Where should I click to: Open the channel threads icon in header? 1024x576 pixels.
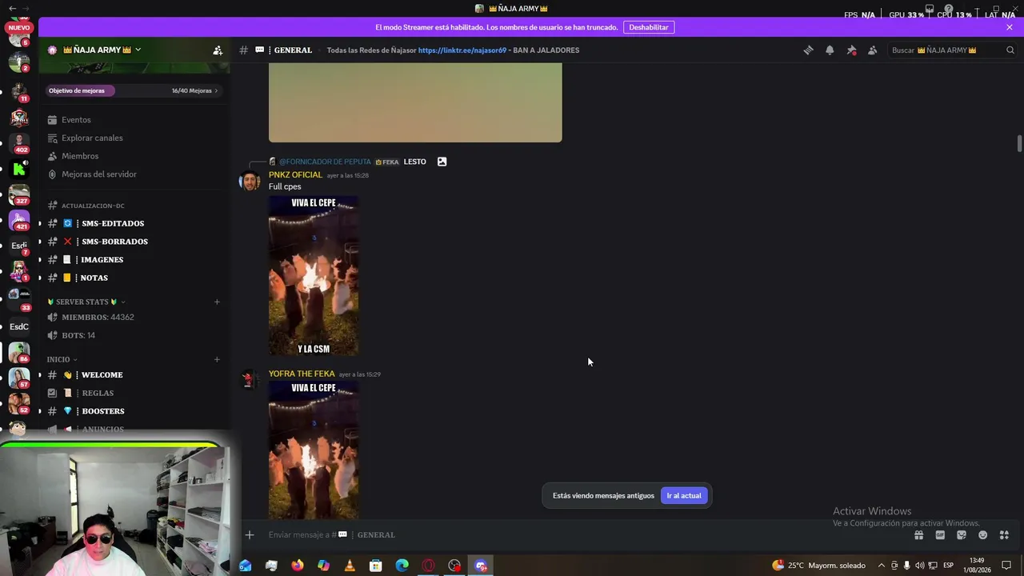coord(808,50)
